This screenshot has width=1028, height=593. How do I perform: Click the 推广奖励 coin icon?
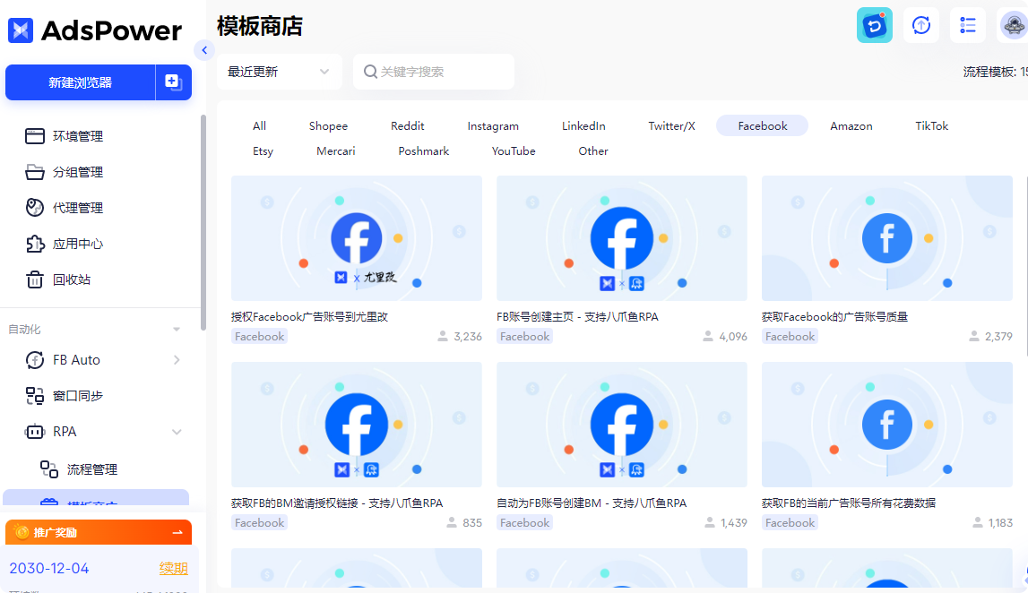pyautogui.click(x=21, y=532)
